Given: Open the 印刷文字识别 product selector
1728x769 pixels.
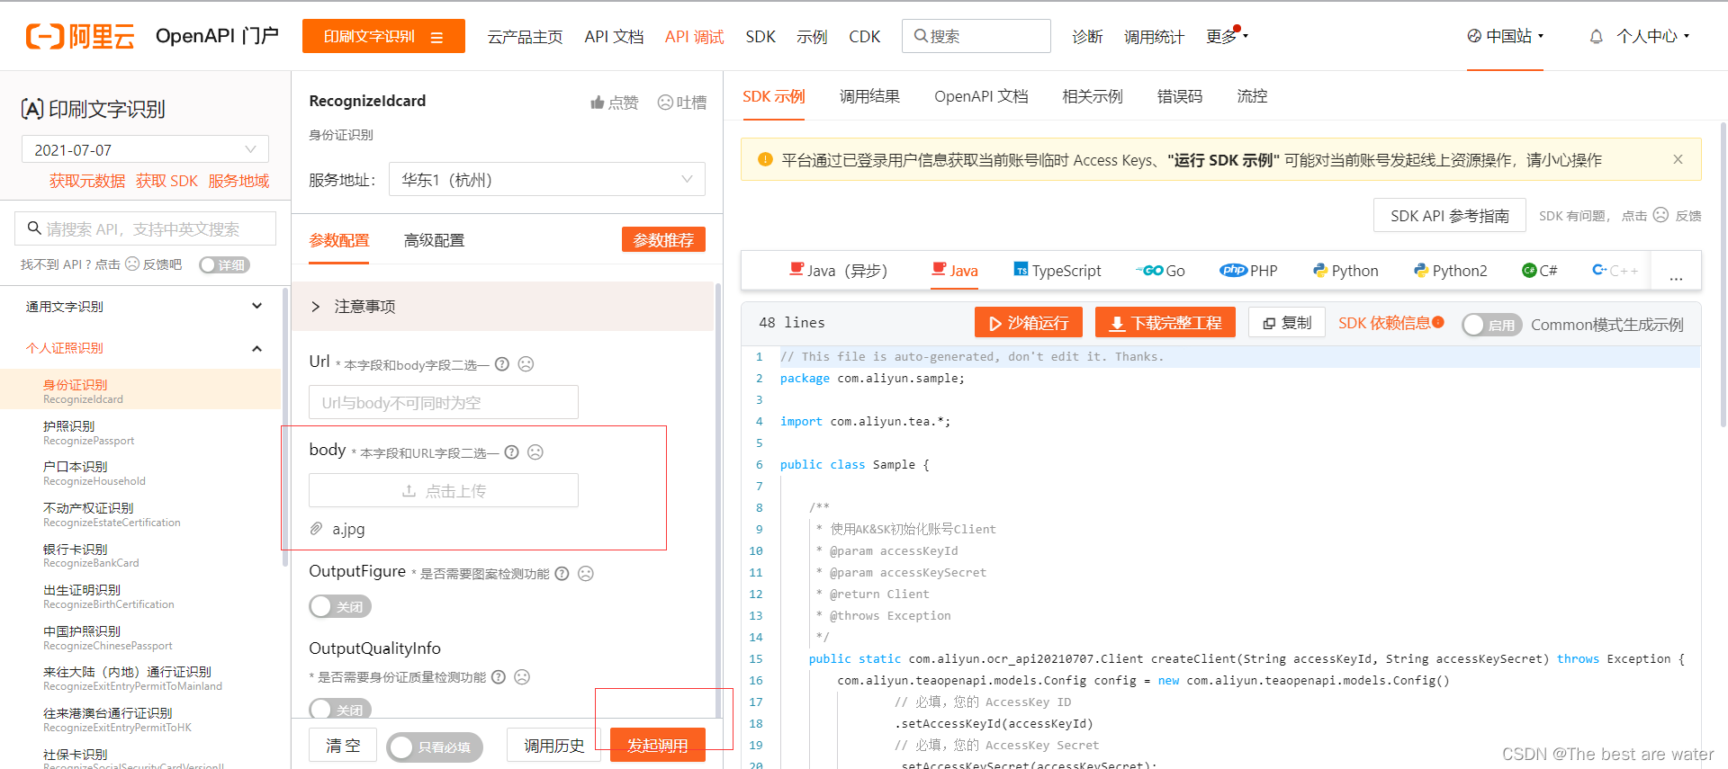Looking at the screenshot, I should [383, 36].
